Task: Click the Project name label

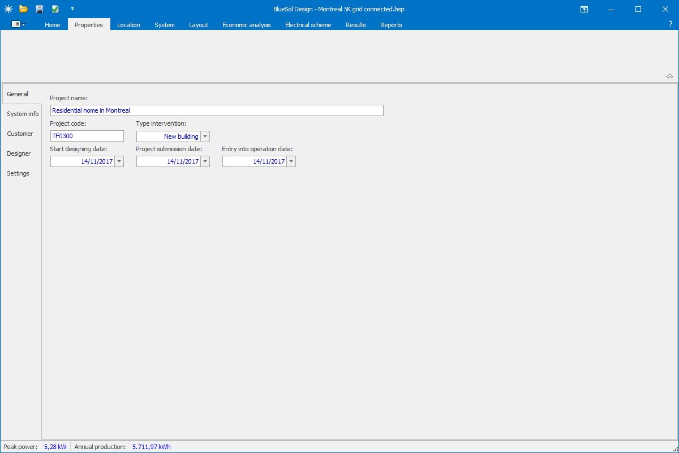Action: [69, 98]
